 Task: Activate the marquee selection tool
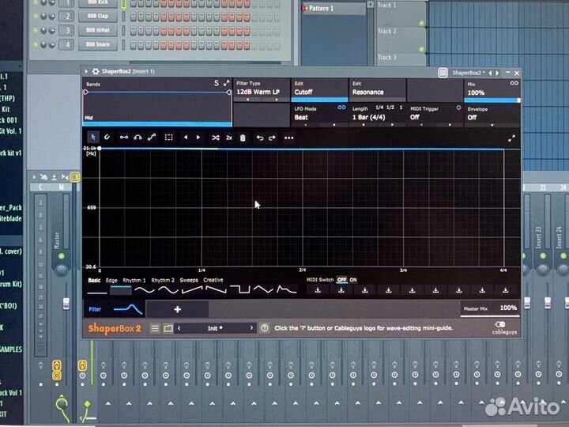[x=169, y=138]
